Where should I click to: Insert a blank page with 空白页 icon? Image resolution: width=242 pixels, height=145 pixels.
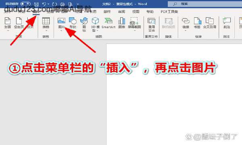click(x=19, y=23)
